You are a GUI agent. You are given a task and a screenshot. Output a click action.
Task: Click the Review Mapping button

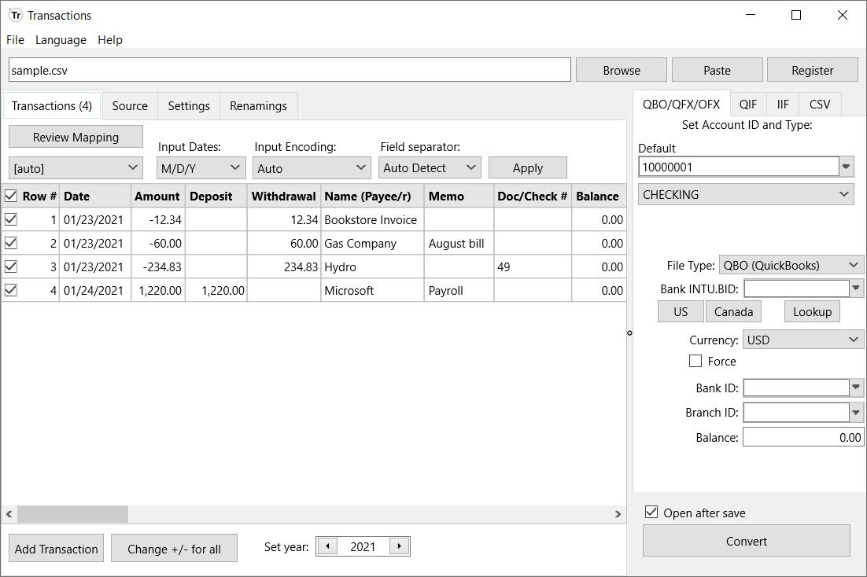pos(76,138)
